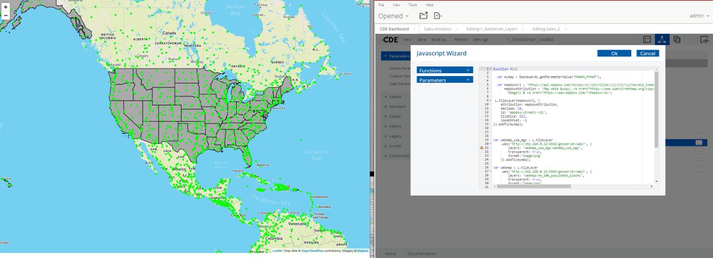The image size is (713, 258).
Task: Click the code editor scroll-down arrow
Action: point(657,181)
